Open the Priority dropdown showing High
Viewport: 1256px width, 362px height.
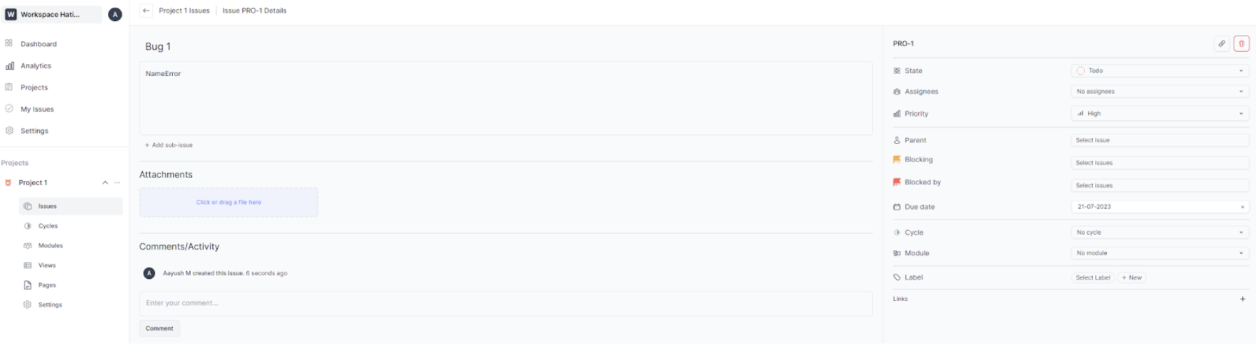click(x=1159, y=113)
